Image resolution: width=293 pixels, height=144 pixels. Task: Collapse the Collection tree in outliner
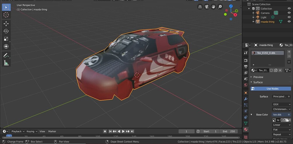click(249, 9)
